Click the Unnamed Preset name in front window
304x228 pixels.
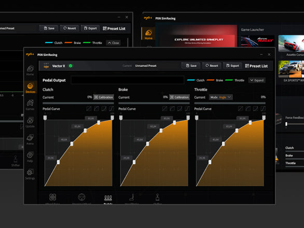click(146, 66)
